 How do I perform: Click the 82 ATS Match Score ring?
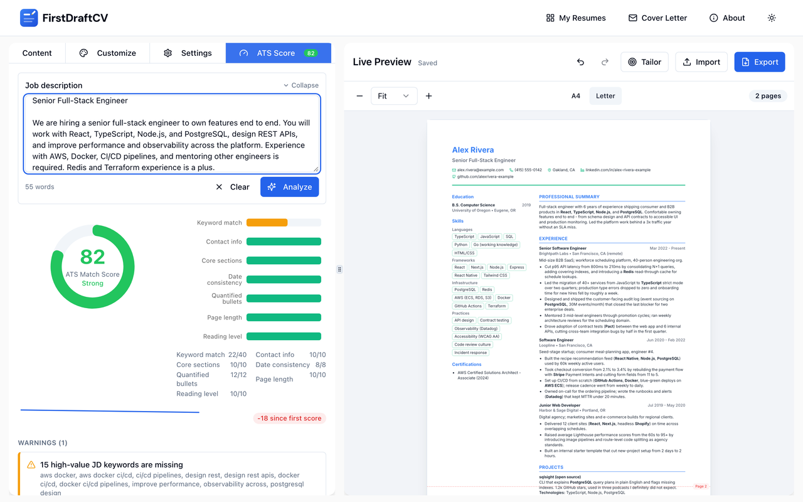pos(92,266)
